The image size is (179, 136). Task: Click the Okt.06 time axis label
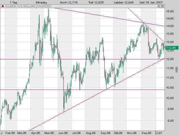click(118, 133)
